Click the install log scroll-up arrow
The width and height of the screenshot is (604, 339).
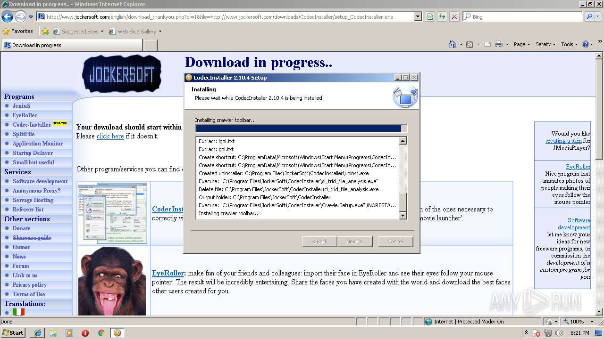tap(403, 141)
